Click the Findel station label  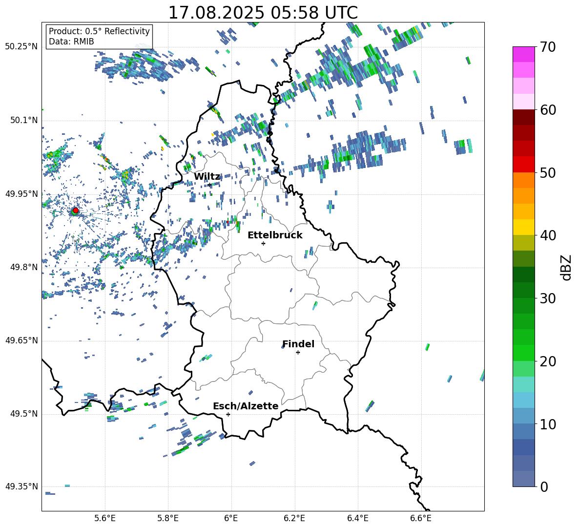(298, 344)
